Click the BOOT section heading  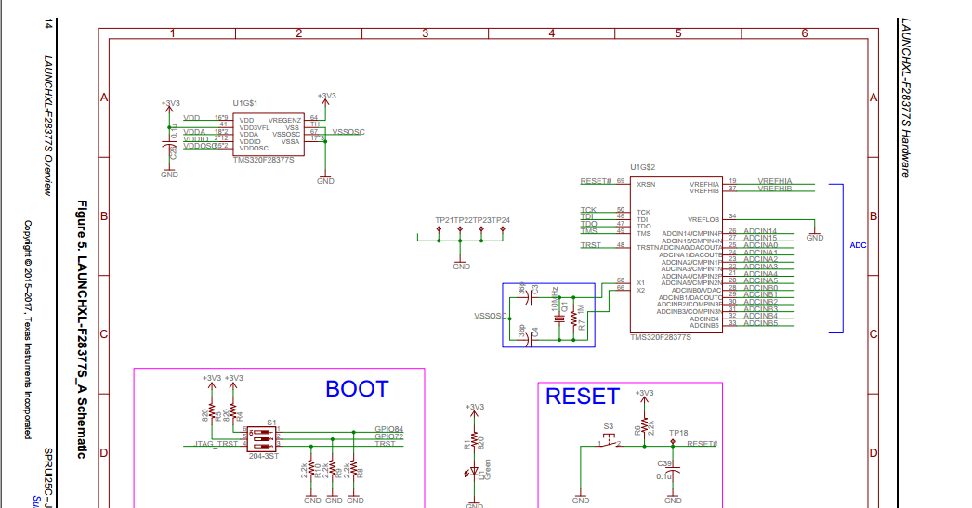[357, 389]
